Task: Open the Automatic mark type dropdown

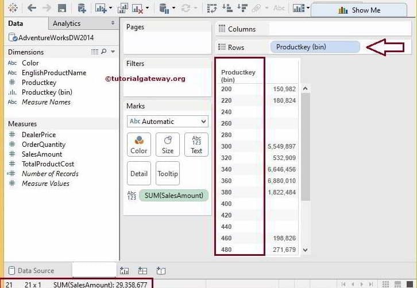Action: [168, 122]
